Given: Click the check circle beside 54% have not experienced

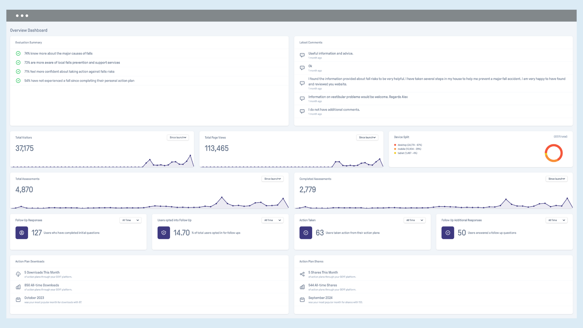Looking at the screenshot, I should [x=18, y=81].
